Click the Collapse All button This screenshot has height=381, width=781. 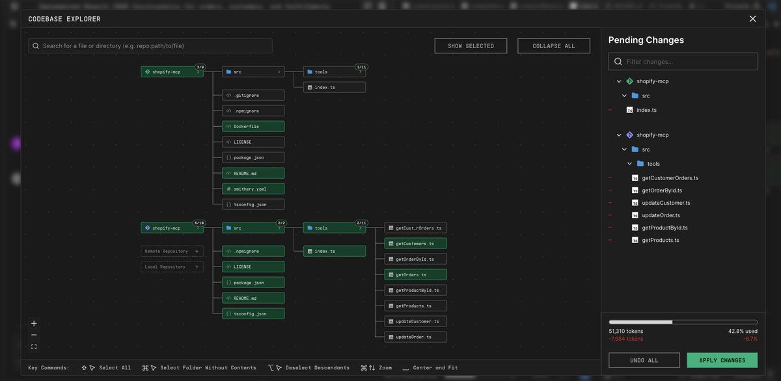(x=554, y=46)
